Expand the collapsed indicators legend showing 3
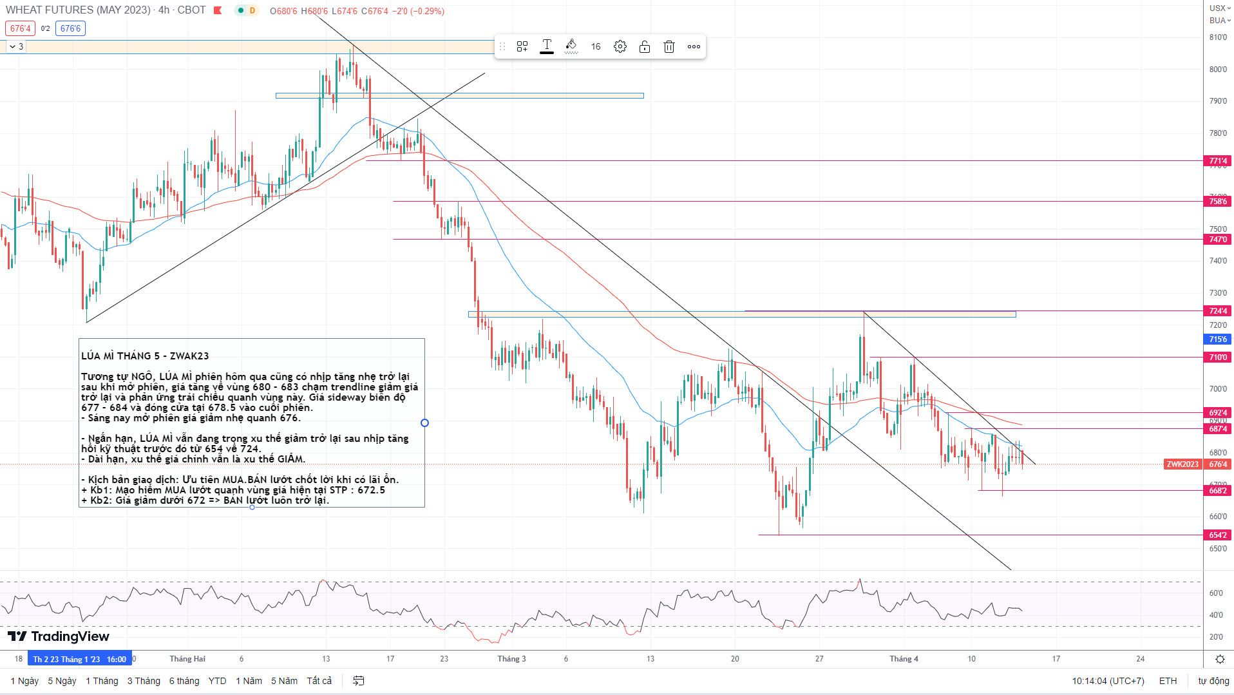The height and width of the screenshot is (695, 1234). point(15,46)
